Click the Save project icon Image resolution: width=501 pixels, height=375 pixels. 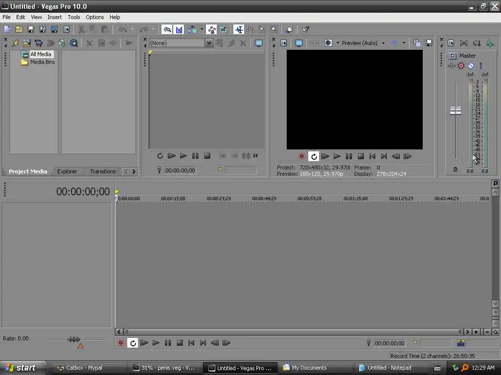coord(31,30)
